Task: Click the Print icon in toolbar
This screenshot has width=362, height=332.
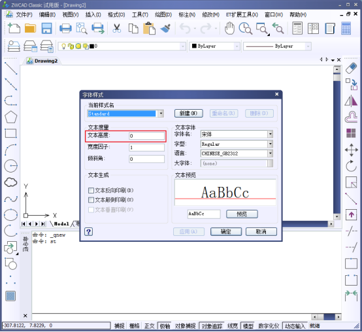Action: pos(65,29)
